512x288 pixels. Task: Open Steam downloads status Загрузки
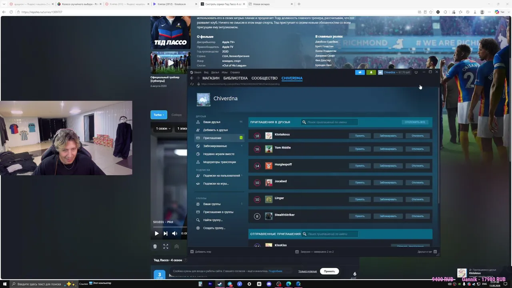(x=314, y=252)
